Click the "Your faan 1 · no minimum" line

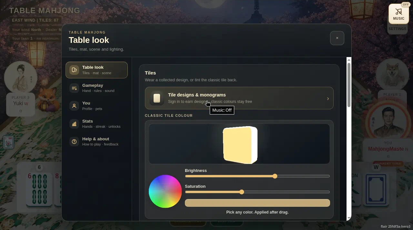[35, 38]
